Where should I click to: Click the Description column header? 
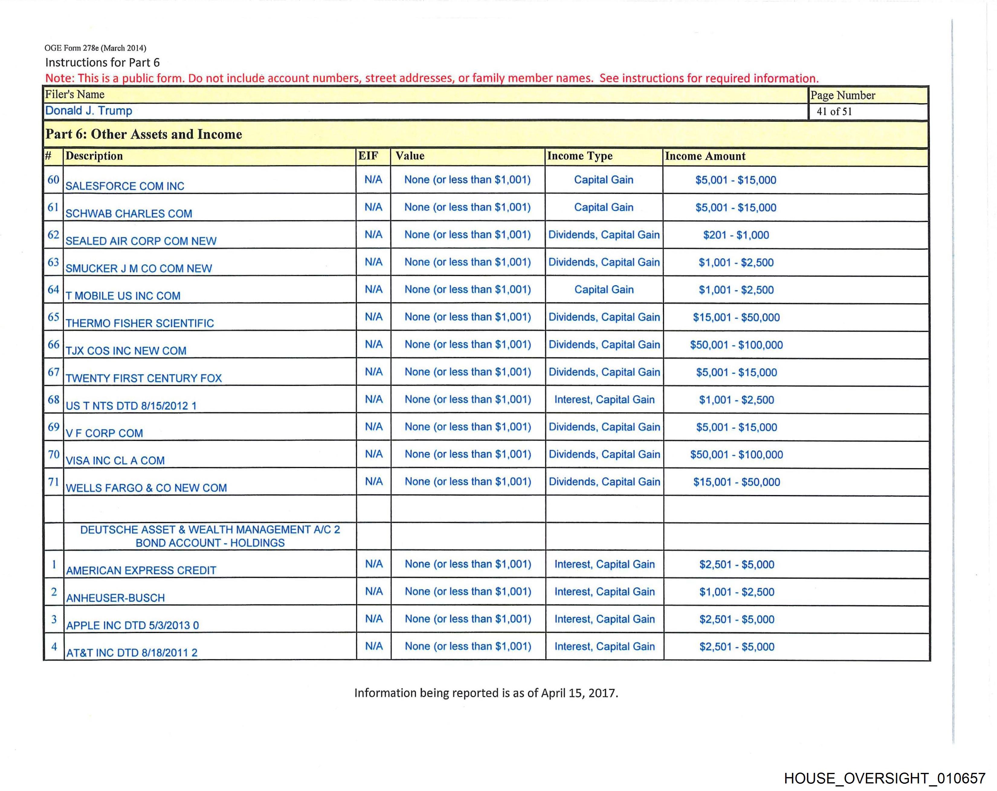pos(94,156)
